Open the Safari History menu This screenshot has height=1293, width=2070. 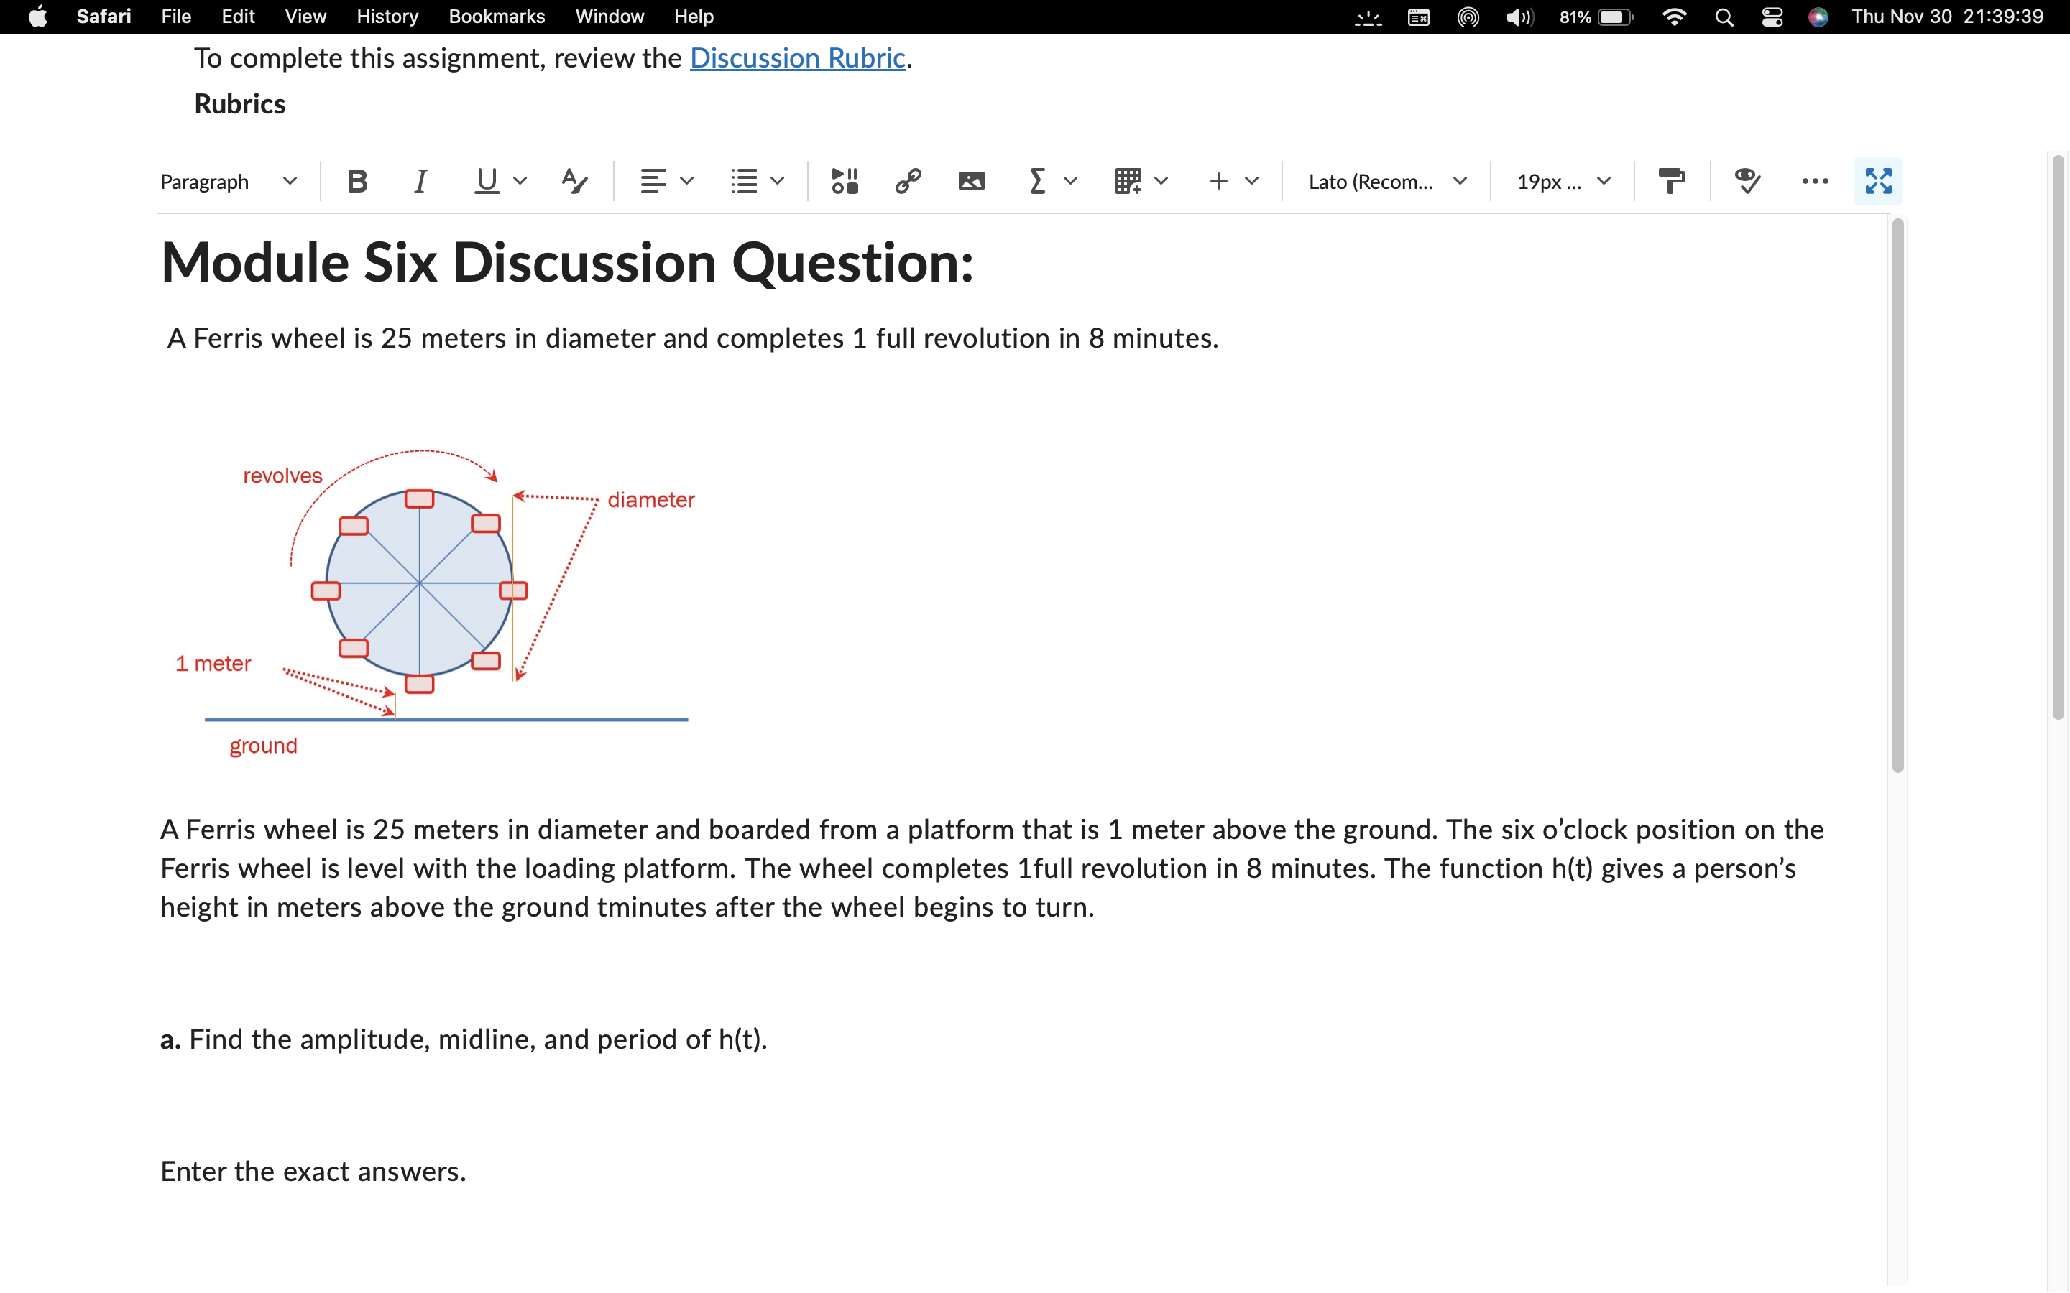coord(386,17)
